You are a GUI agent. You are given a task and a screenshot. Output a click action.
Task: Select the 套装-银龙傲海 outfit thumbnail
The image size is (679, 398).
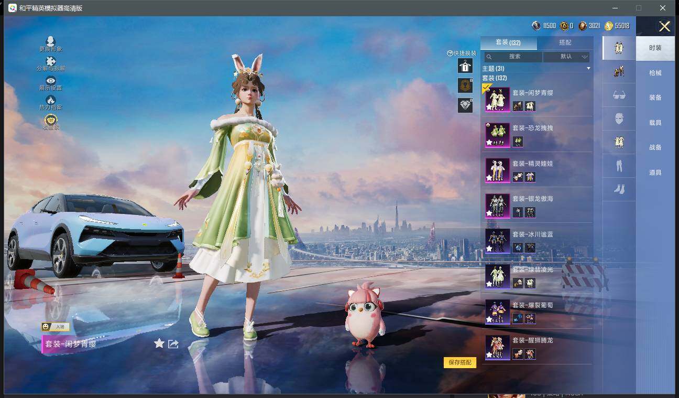tap(497, 206)
